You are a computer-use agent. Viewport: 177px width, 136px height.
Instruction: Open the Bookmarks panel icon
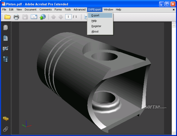6,38
